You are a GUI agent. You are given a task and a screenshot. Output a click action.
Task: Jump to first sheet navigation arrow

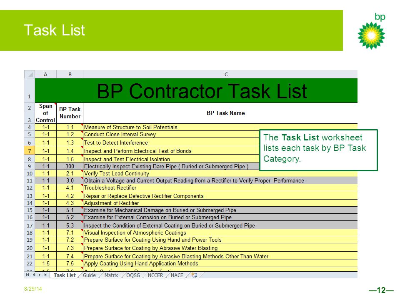(27, 275)
